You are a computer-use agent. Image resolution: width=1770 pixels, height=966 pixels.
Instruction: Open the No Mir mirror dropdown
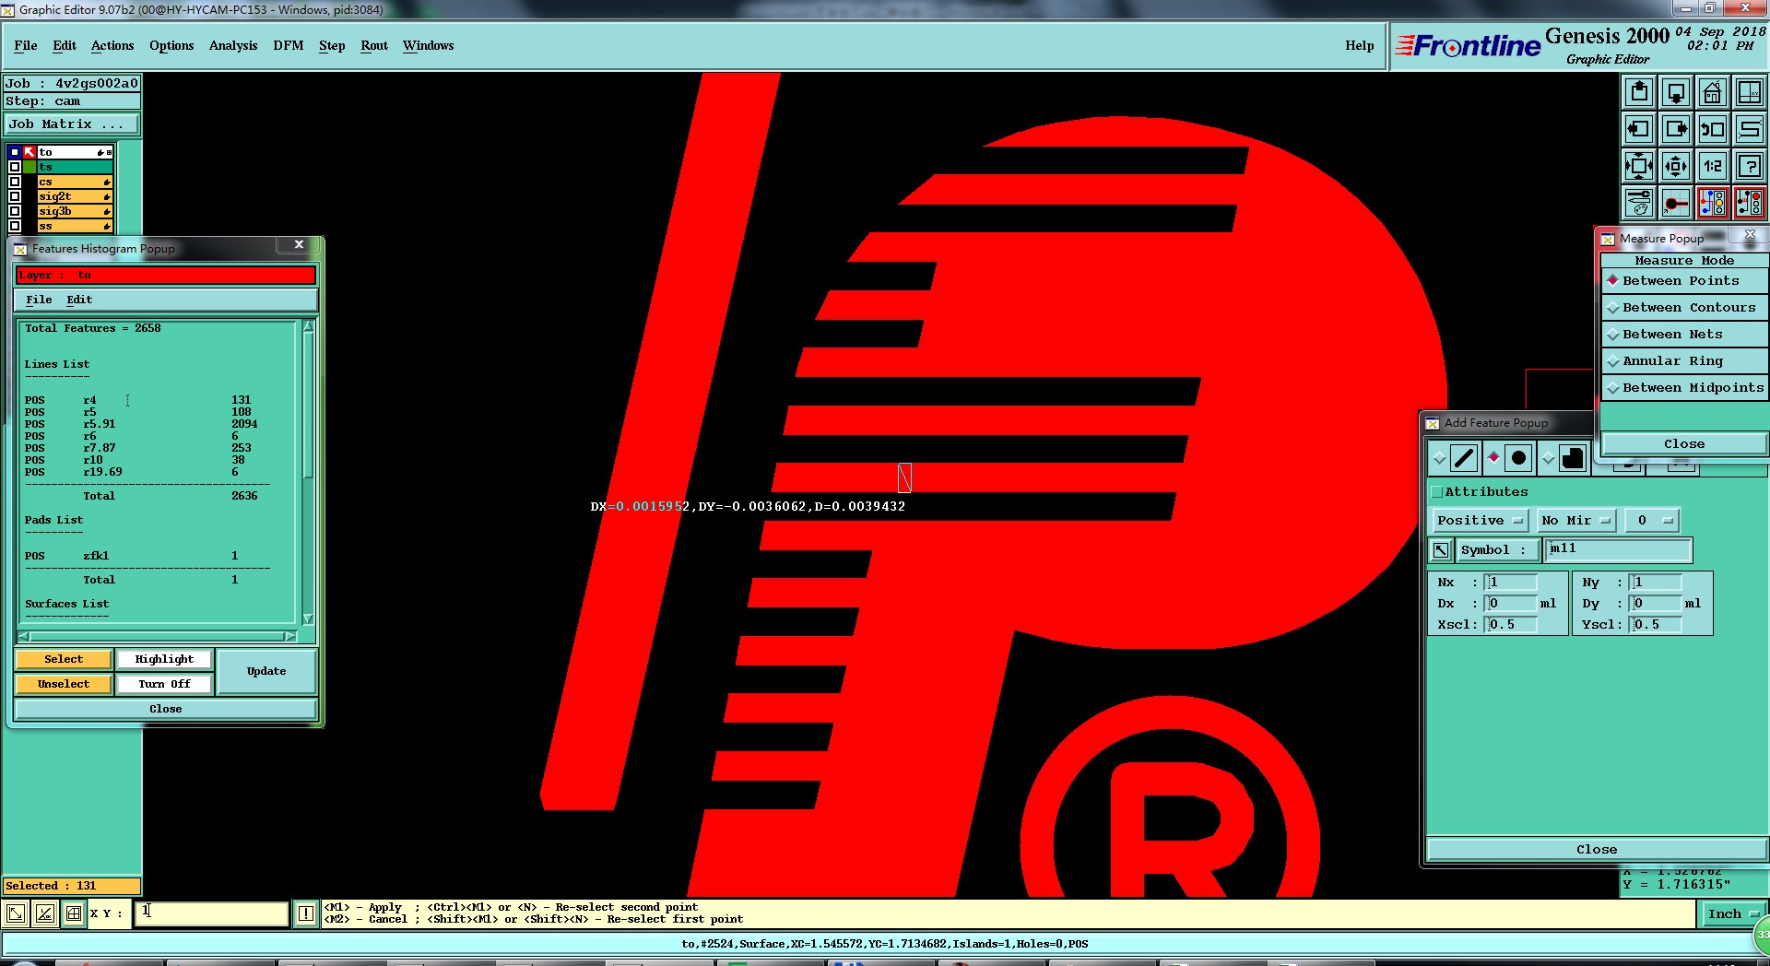[x=1576, y=521]
